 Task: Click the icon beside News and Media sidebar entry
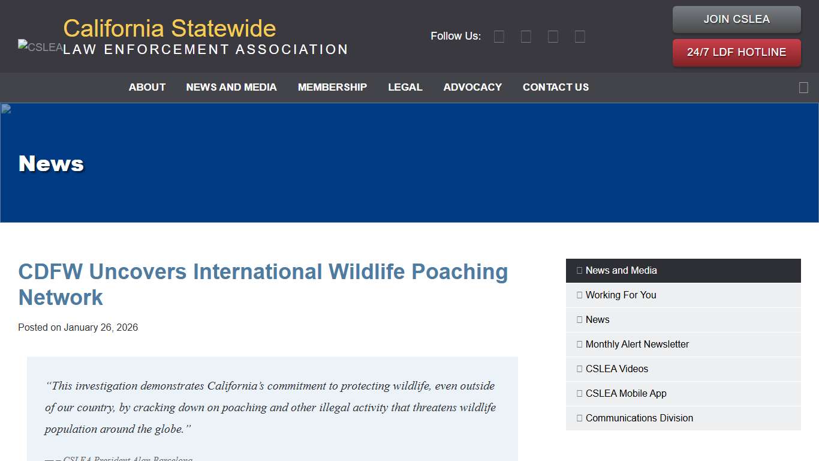pos(579,270)
